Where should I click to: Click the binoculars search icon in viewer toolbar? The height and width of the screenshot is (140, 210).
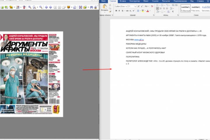pos(92,7)
